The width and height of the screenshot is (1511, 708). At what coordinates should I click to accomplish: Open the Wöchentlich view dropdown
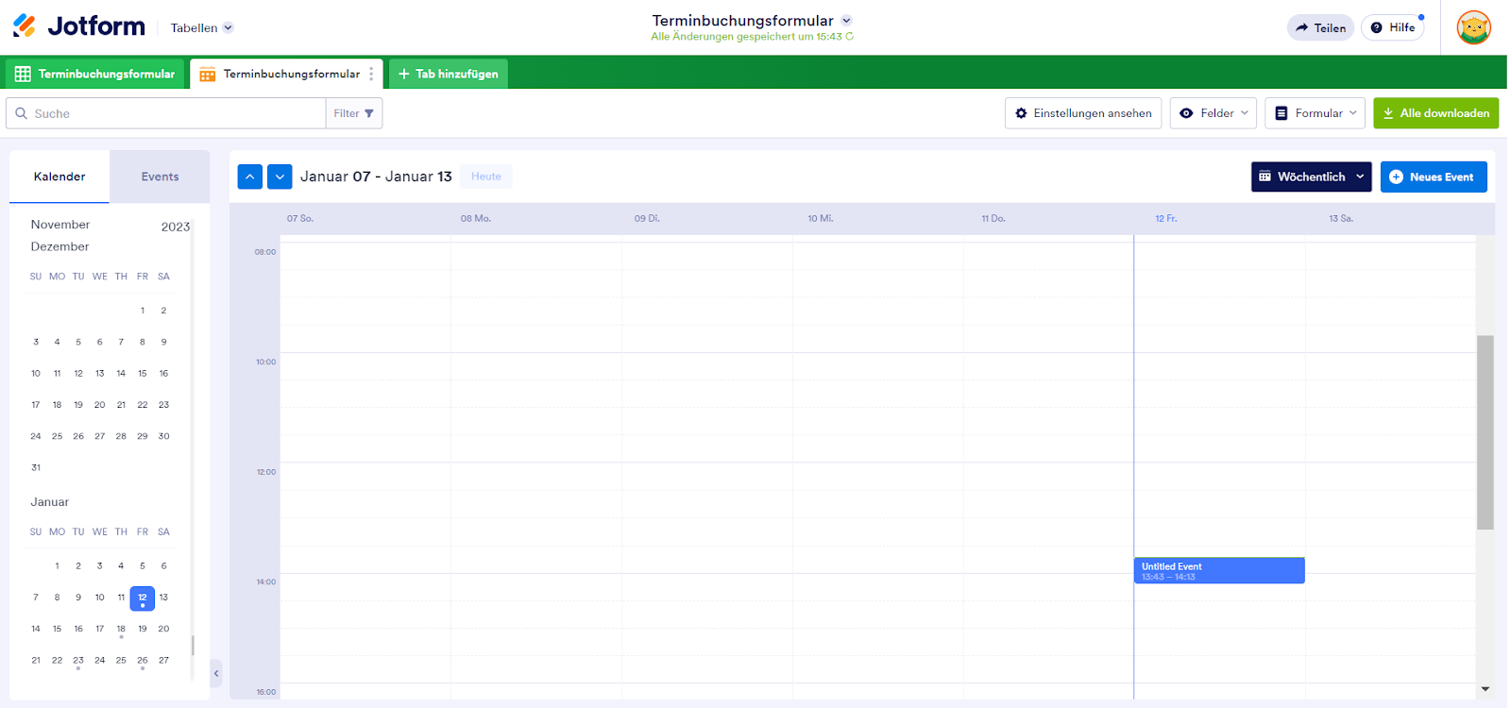click(1311, 177)
